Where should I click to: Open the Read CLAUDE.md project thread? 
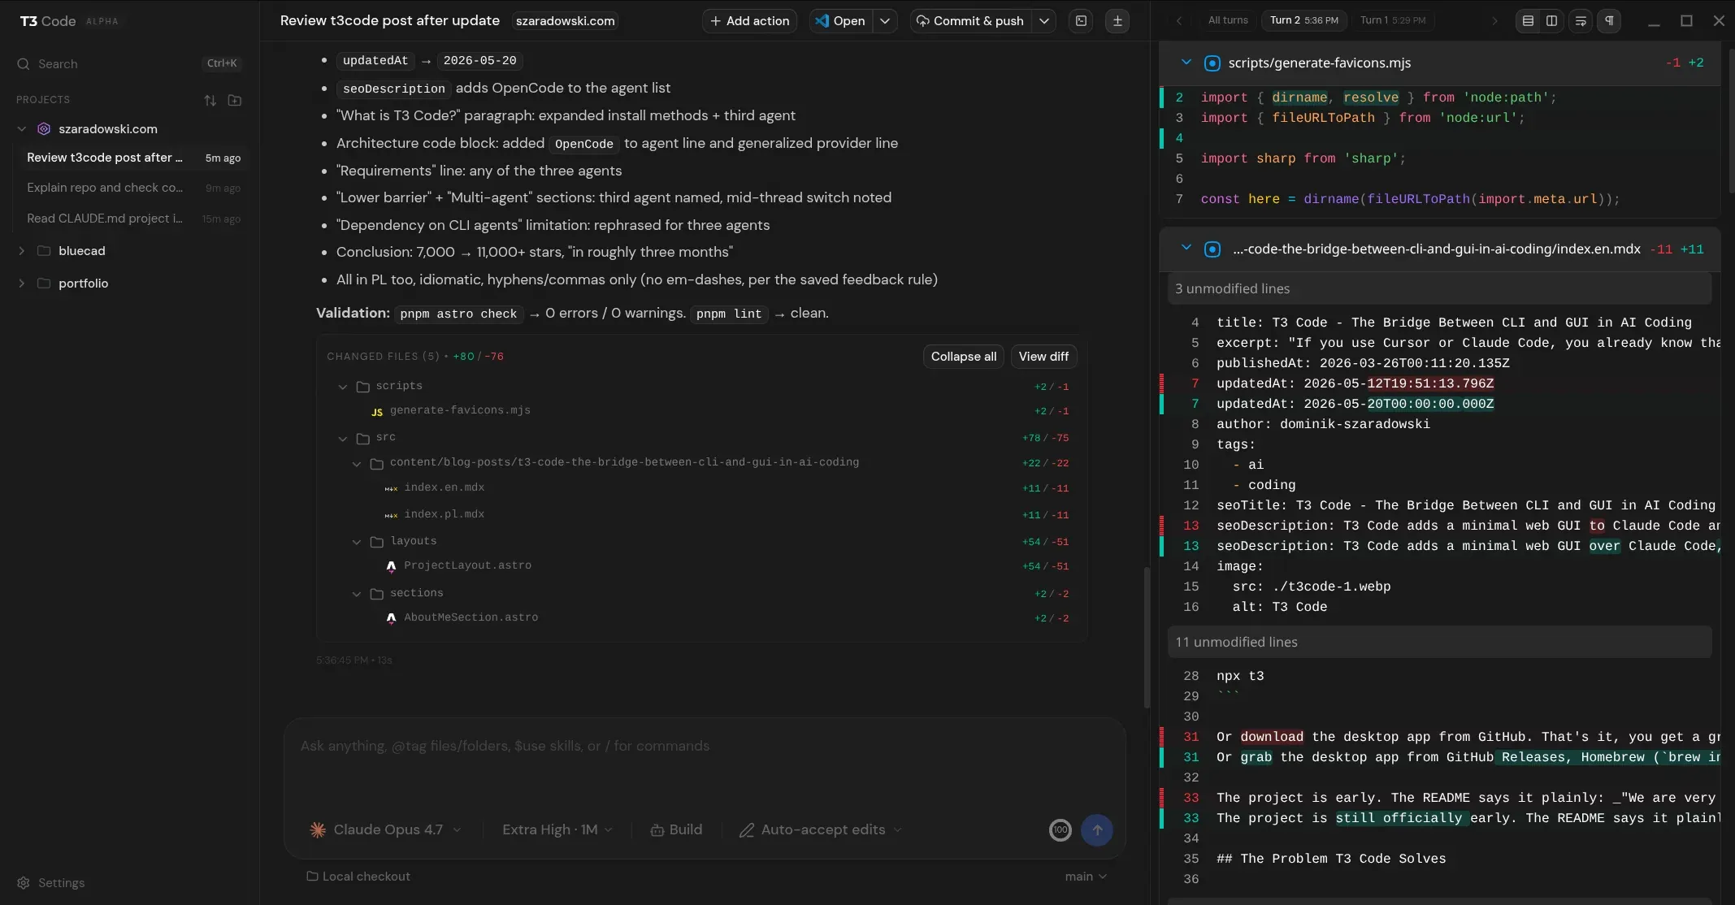coord(132,219)
